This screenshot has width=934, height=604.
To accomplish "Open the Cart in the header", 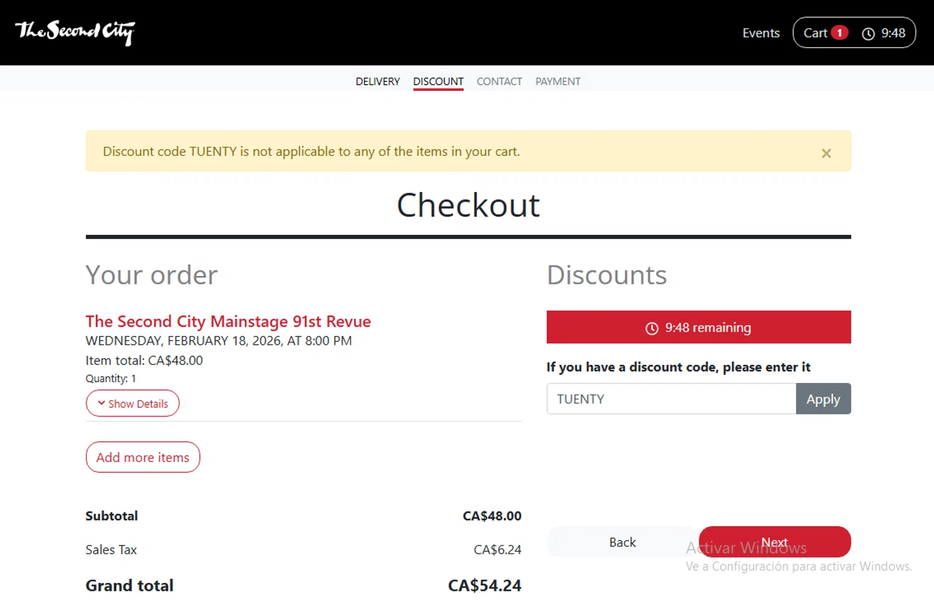I will 815,33.
